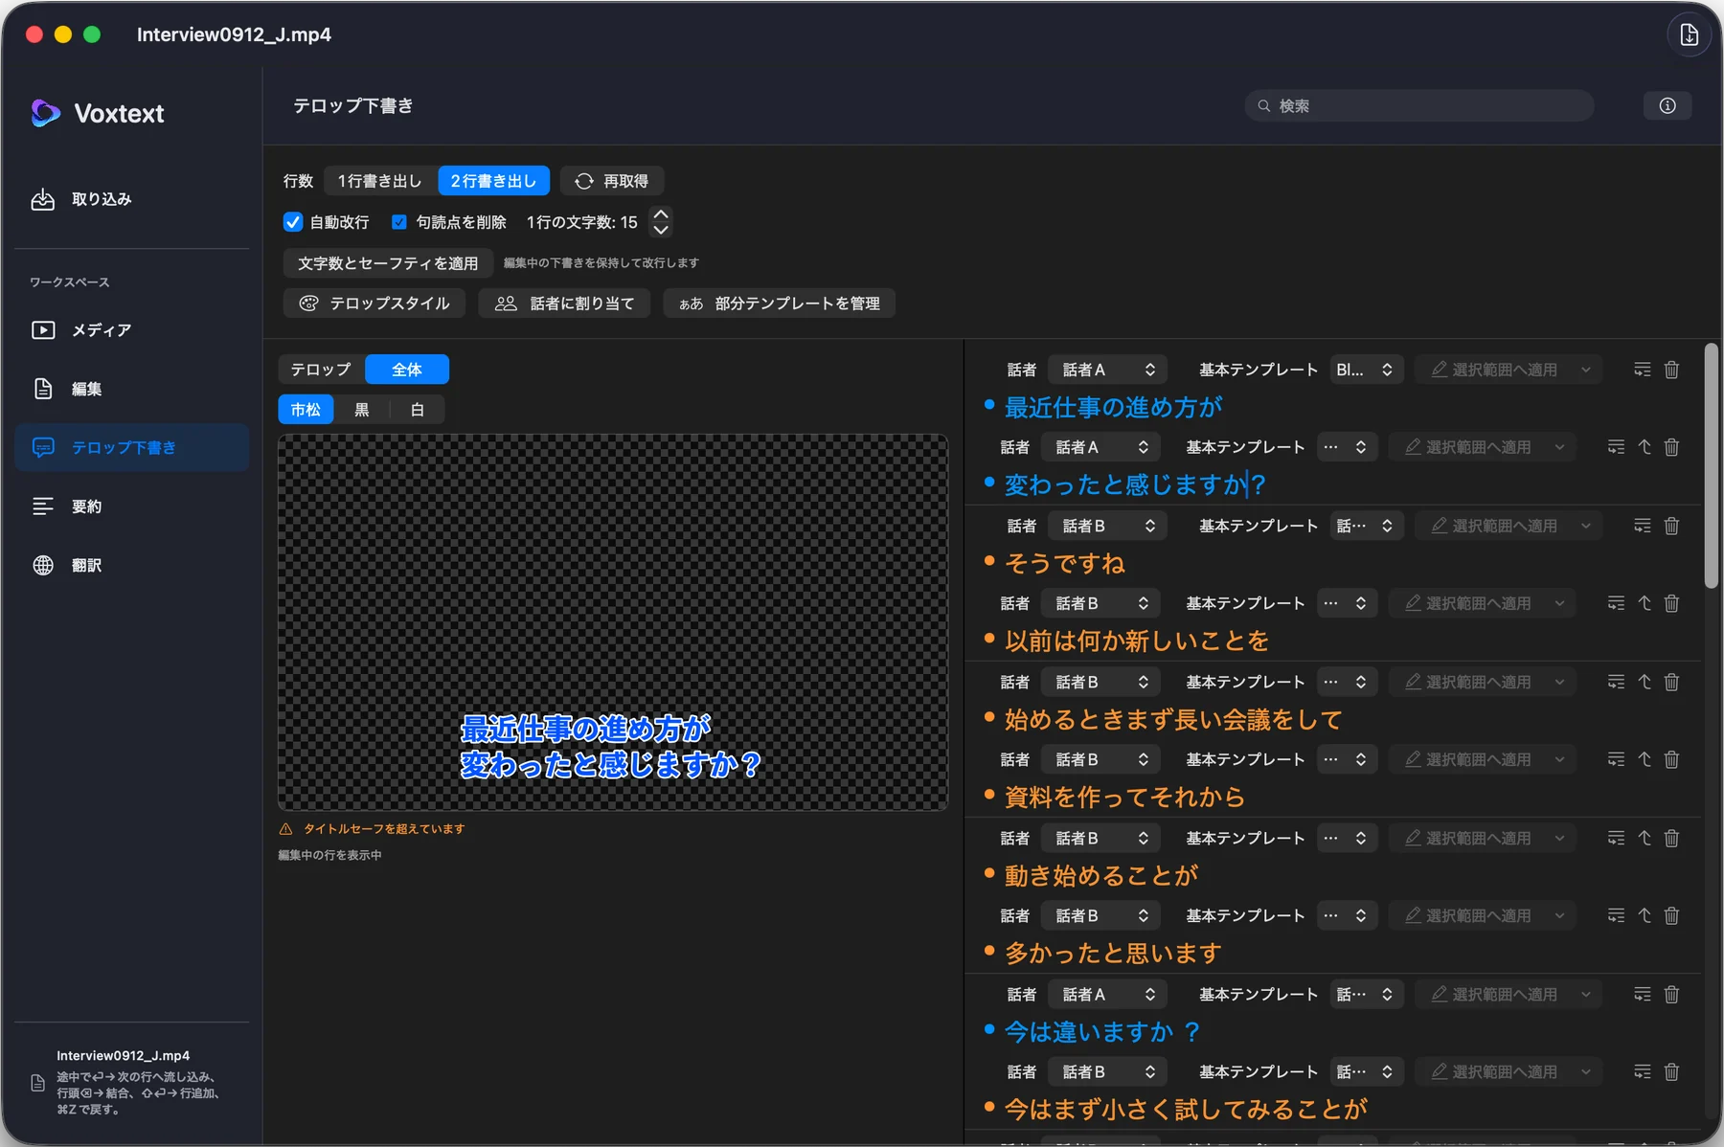Open template dropdown for 始めるときまず長い会議をして
The width and height of the screenshot is (1724, 1147).
(x=1346, y=682)
